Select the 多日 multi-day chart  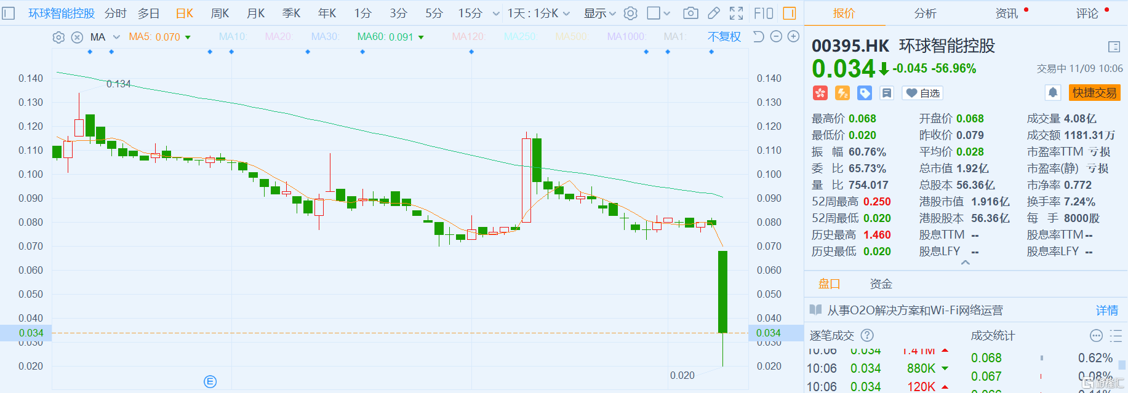pyautogui.click(x=148, y=13)
